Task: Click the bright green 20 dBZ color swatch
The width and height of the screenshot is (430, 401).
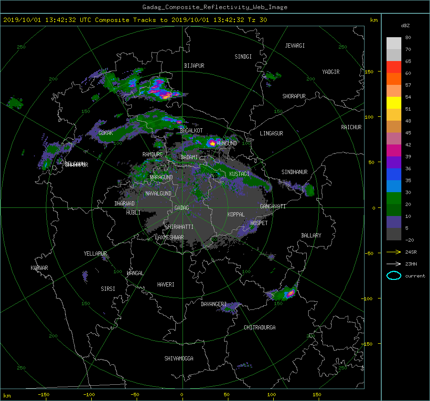Action: click(x=394, y=198)
